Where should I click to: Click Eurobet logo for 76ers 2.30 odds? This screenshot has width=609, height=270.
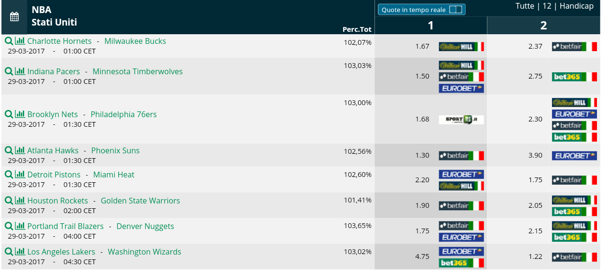coord(575,114)
